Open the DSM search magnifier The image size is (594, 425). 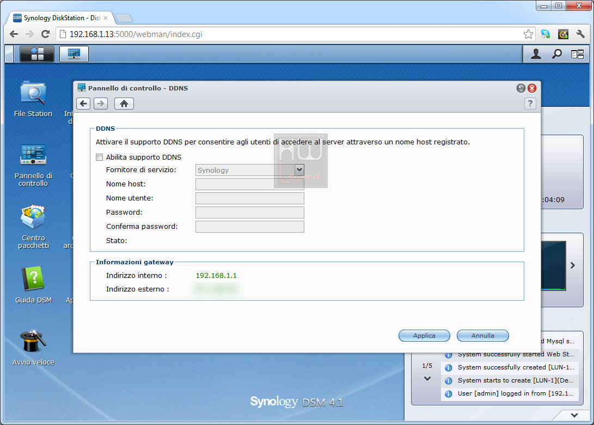tap(556, 54)
